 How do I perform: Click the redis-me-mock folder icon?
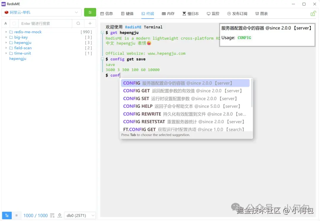[x=11, y=32]
